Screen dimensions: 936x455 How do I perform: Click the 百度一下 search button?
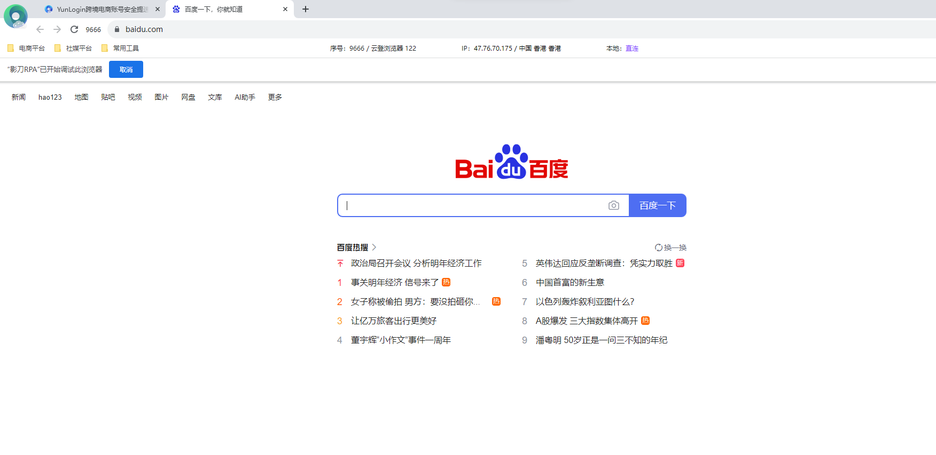click(658, 205)
